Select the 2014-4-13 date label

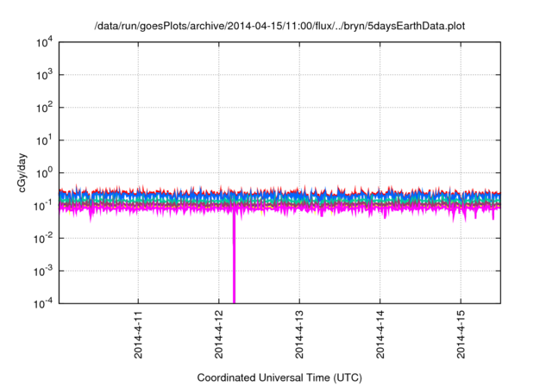coord(299,334)
